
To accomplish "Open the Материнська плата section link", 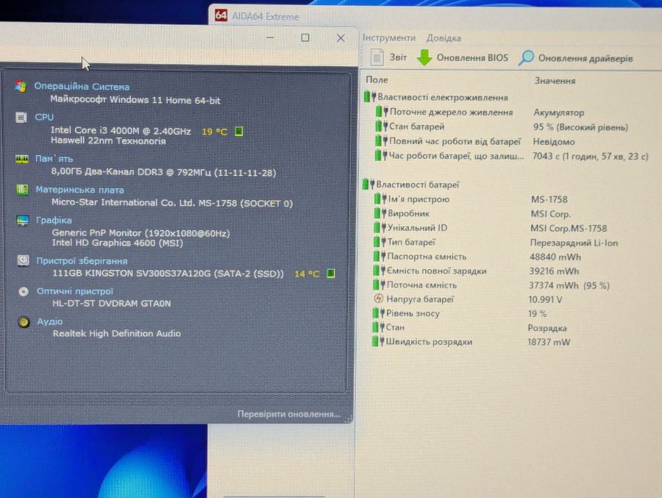I will pyautogui.click(x=79, y=190).
